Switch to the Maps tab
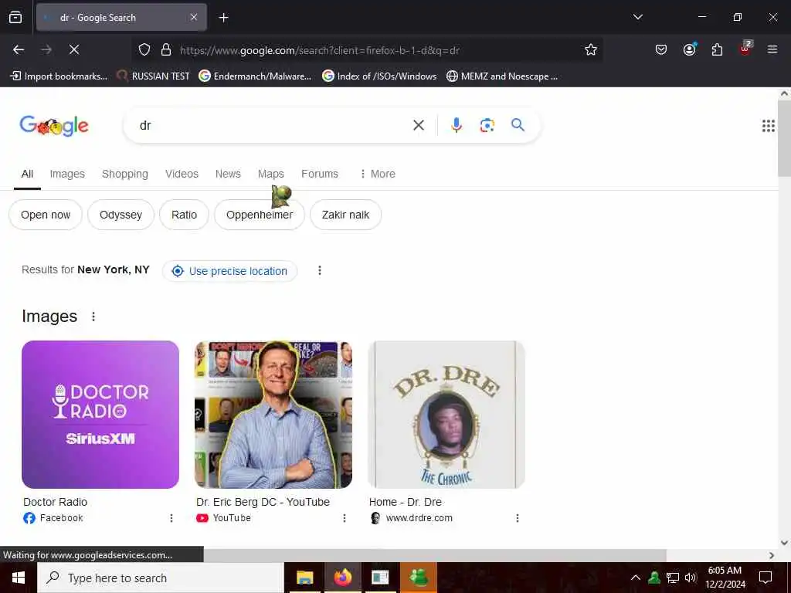791x593 pixels. [x=271, y=174]
